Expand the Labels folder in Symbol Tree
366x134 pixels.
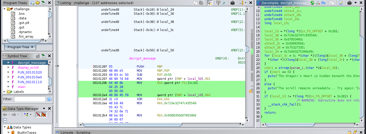click(4, 92)
